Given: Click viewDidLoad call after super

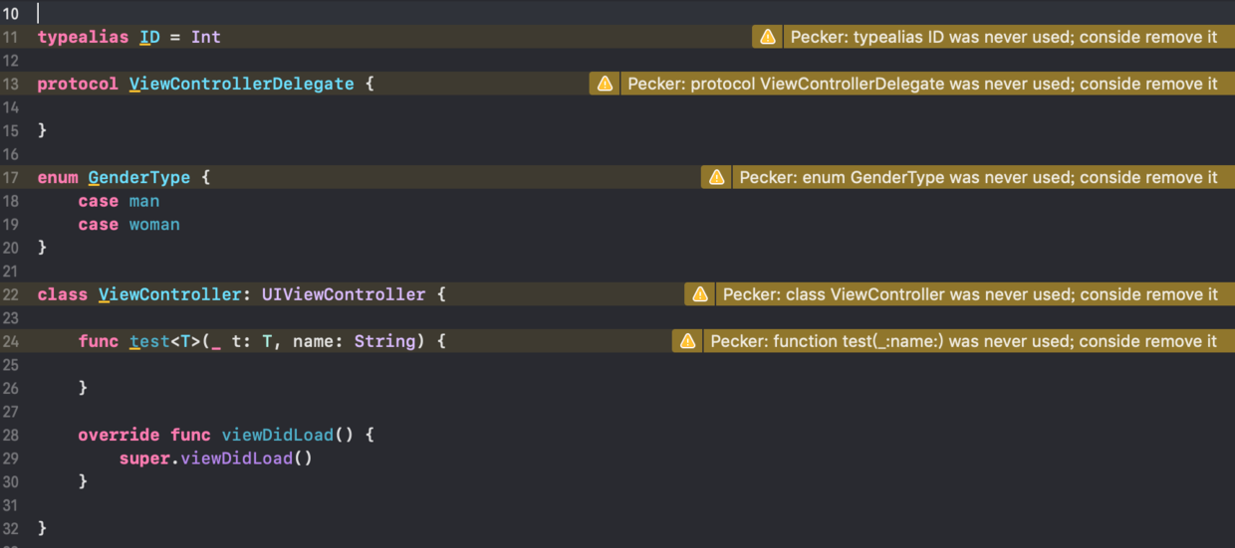Looking at the screenshot, I should click(237, 458).
